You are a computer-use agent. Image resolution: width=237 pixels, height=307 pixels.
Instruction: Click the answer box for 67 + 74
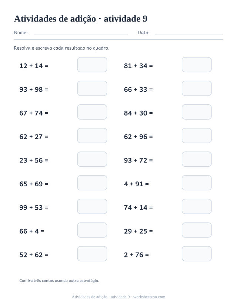pyautogui.click(x=92, y=112)
